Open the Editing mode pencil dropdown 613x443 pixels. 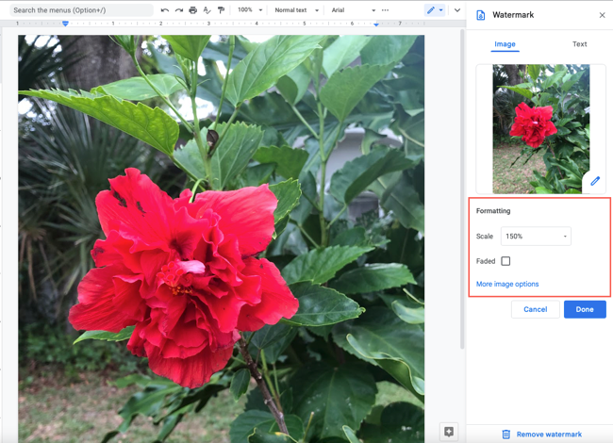[435, 10]
